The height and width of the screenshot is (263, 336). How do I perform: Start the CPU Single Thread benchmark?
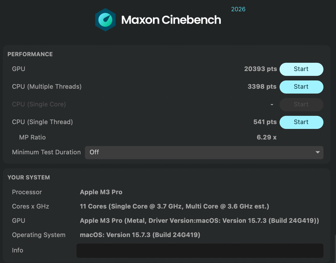(x=301, y=122)
